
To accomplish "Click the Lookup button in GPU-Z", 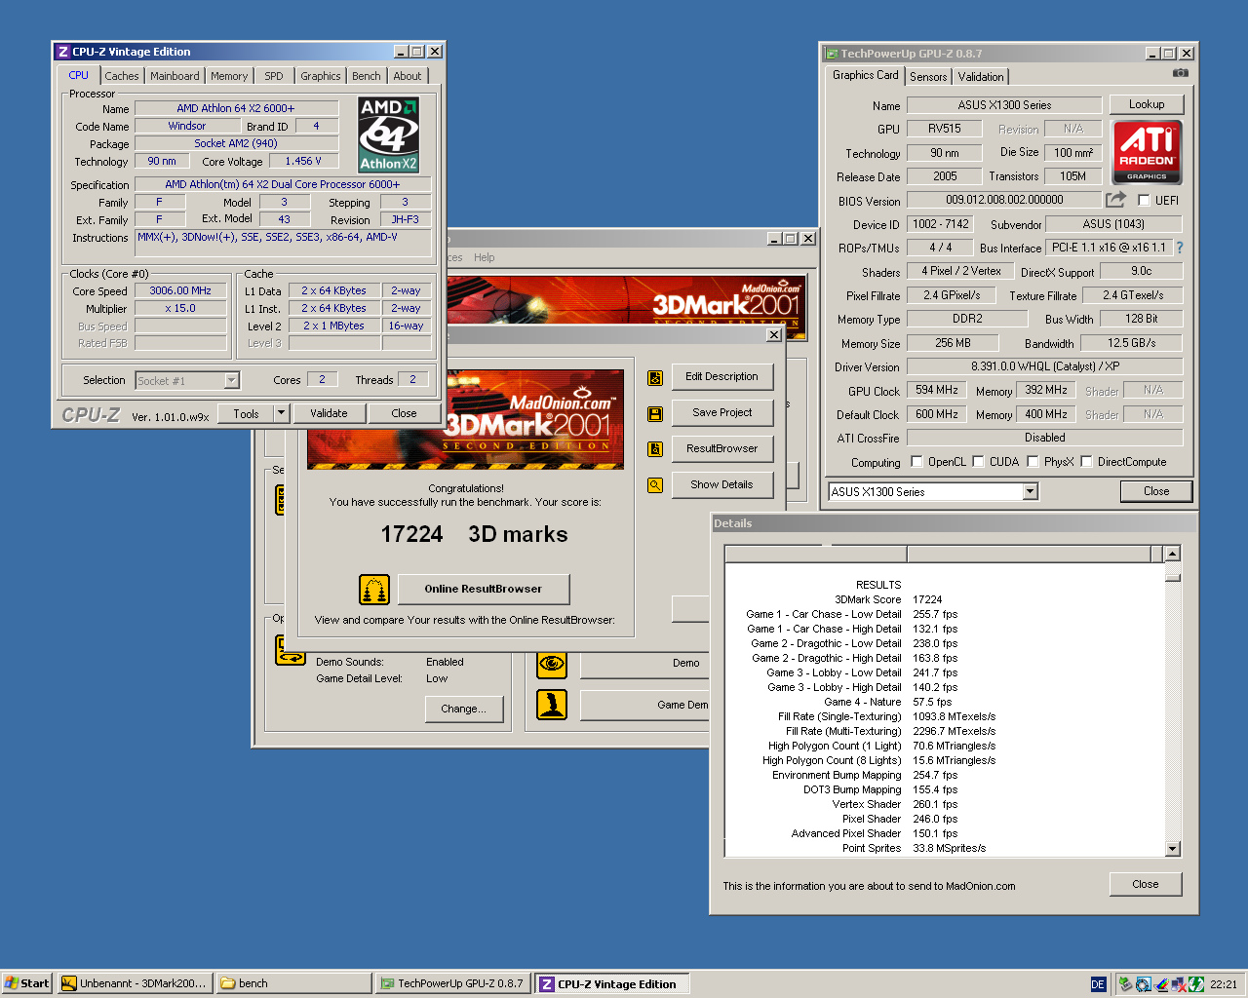I will click(x=1146, y=104).
